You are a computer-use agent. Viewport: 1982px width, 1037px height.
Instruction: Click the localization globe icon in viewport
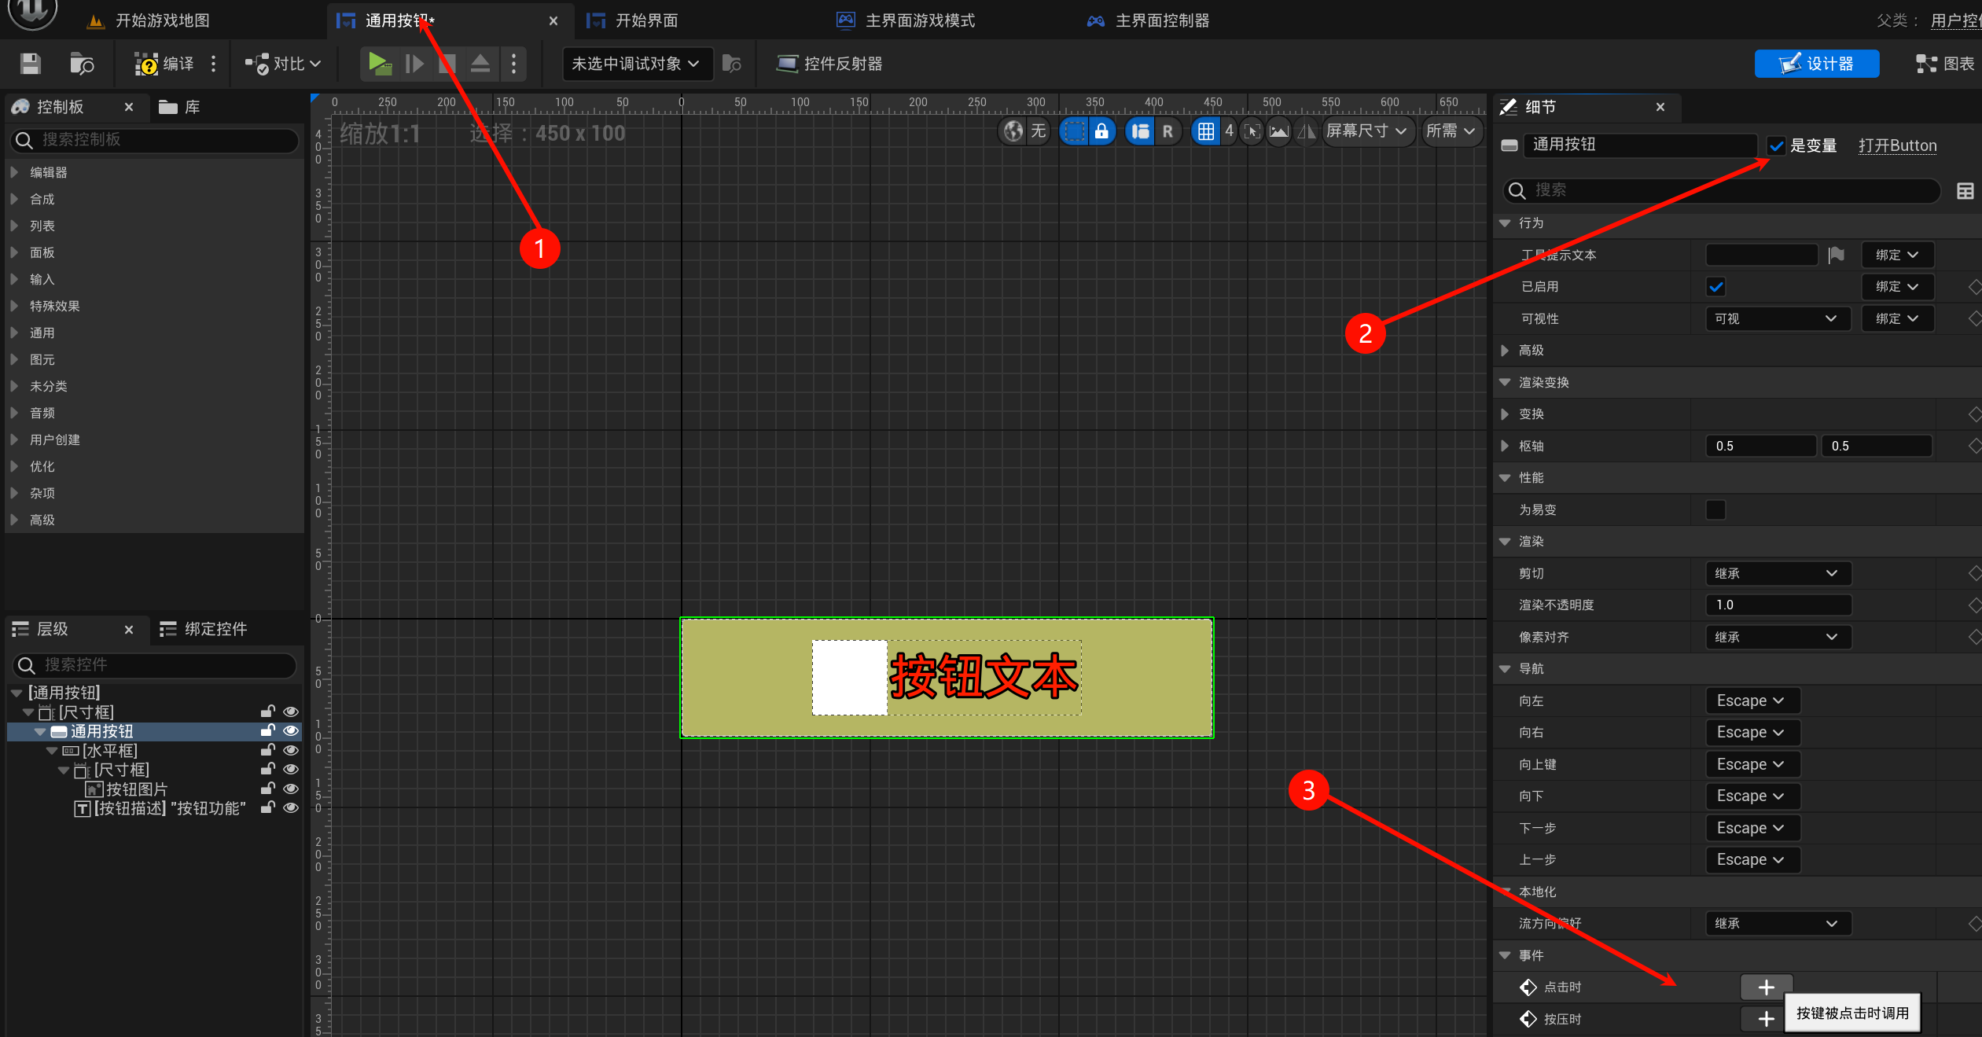pyautogui.click(x=1013, y=131)
